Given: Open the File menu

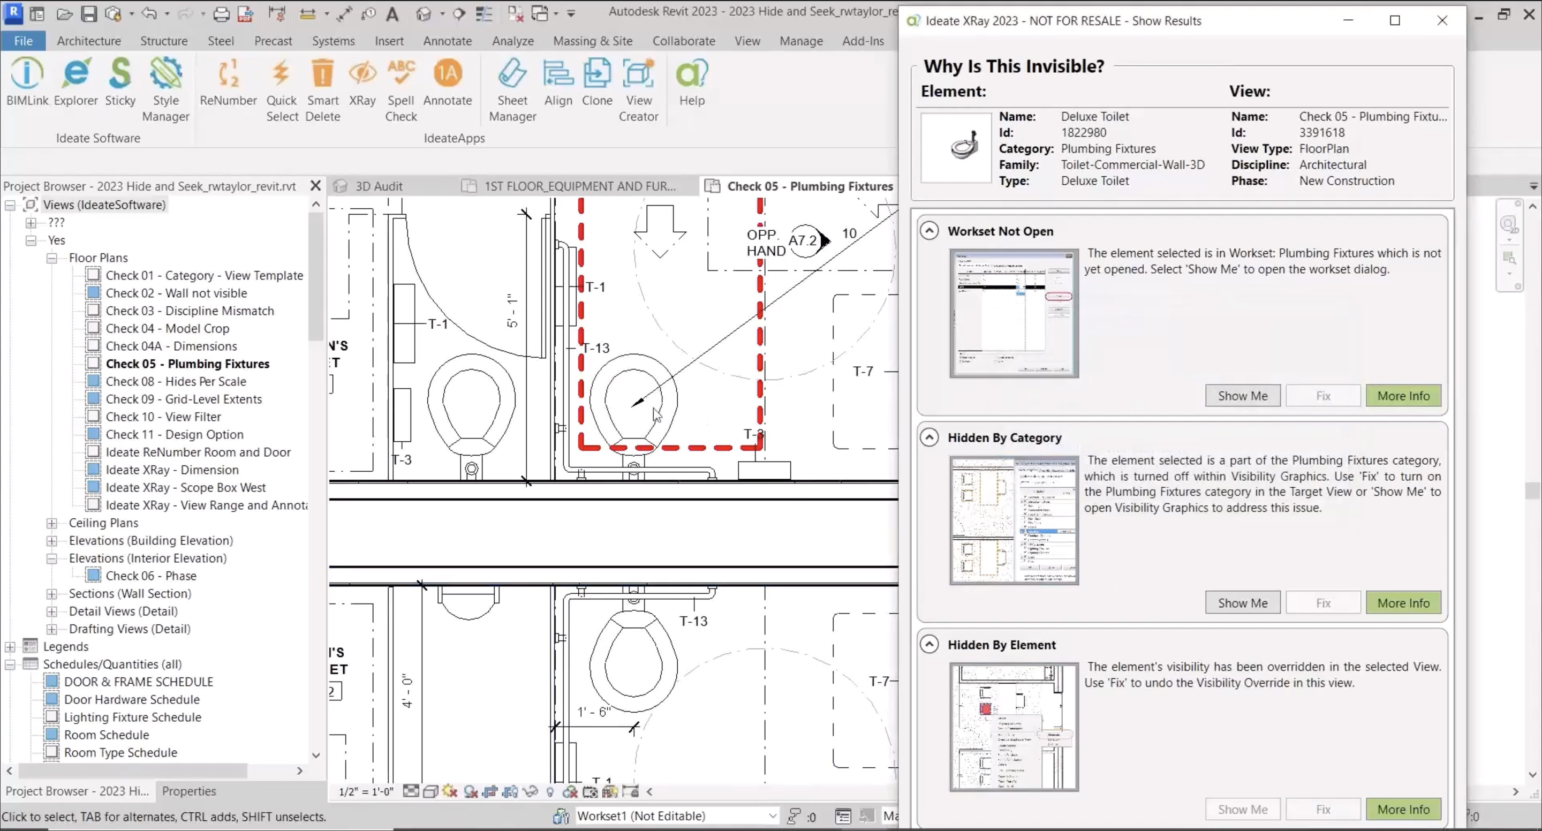Looking at the screenshot, I should (x=24, y=41).
